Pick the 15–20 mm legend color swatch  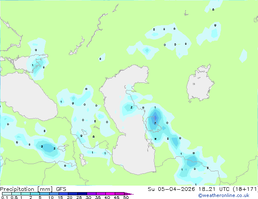pyautogui.click(x=63, y=194)
